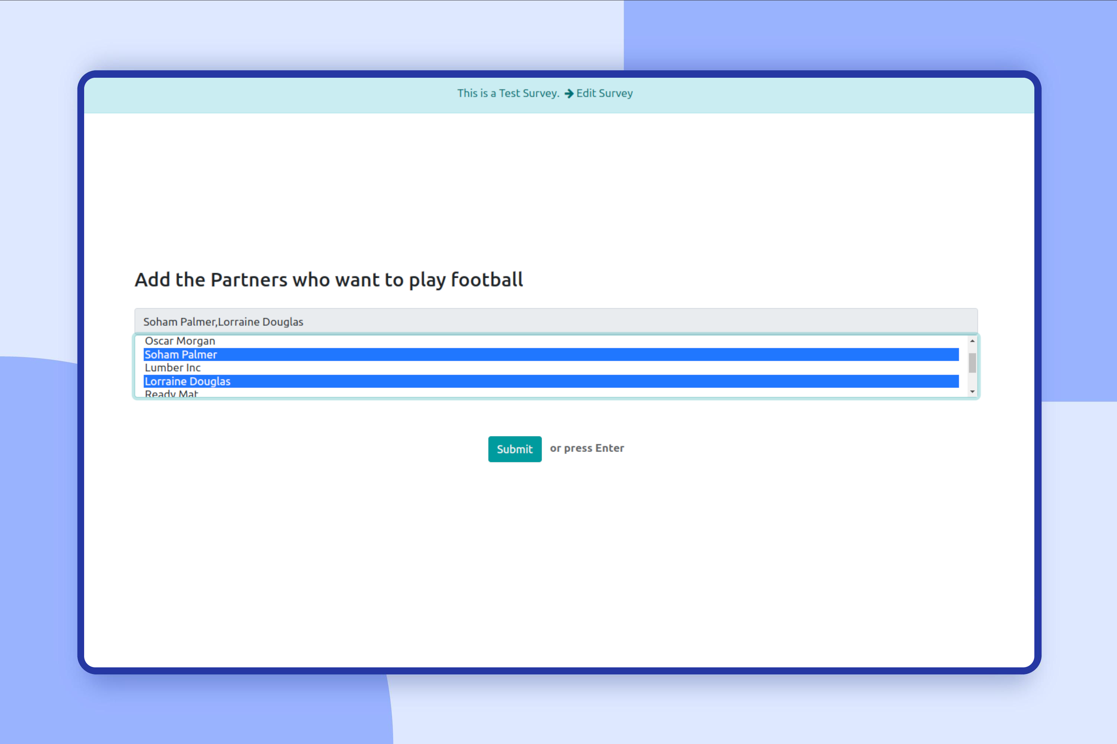This screenshot has width=1117, height=744.
Task: Click the 'This is a Test Survey.' text
Action: [x=508, y=93]
